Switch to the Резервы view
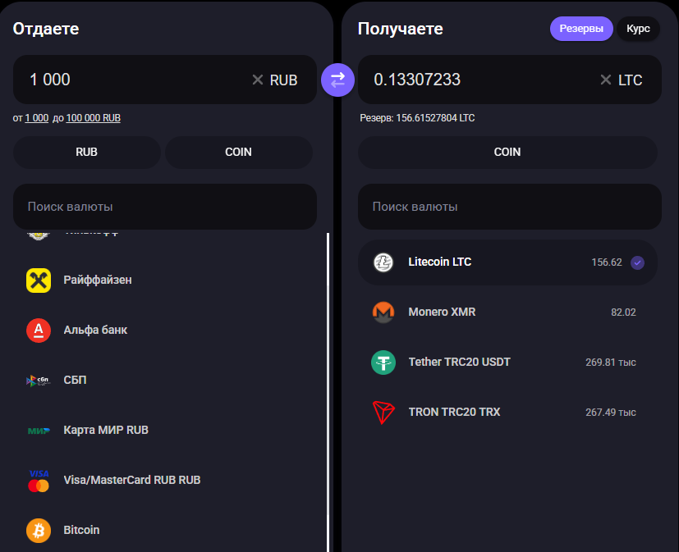 pyautogui.click(x=581, y=29)
